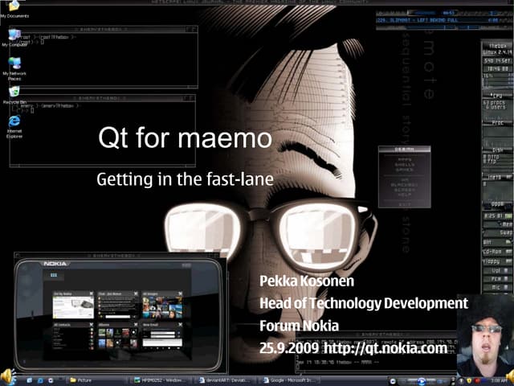Image resolution: width=514 pixels, height=386 pixels.
Task: Expand the Shells submenu in the menu
Action: pyautogui.click(x=404, y=165)
